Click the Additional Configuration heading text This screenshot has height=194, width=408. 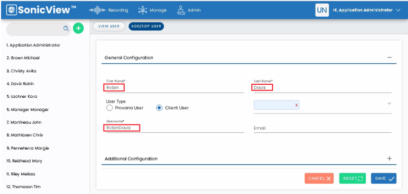click(131, 158)
